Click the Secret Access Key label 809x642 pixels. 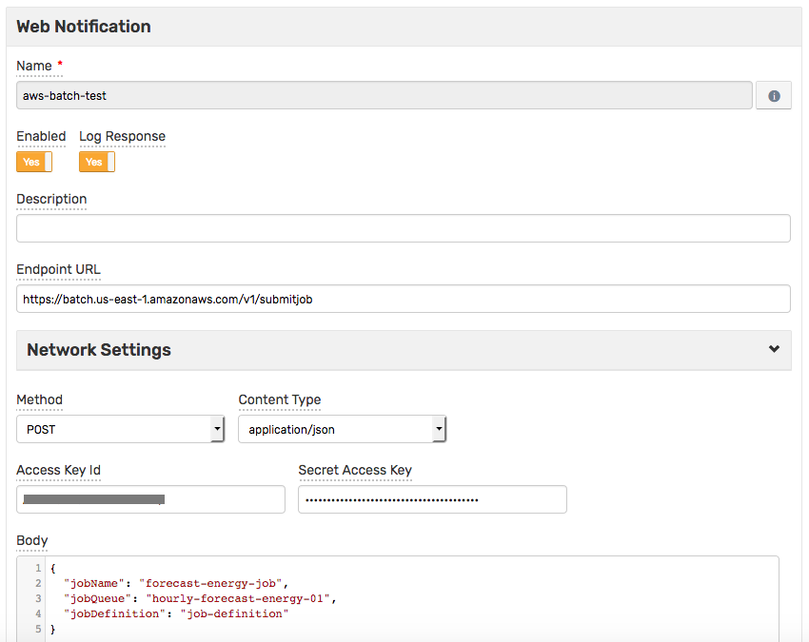[x=355, y=470]
